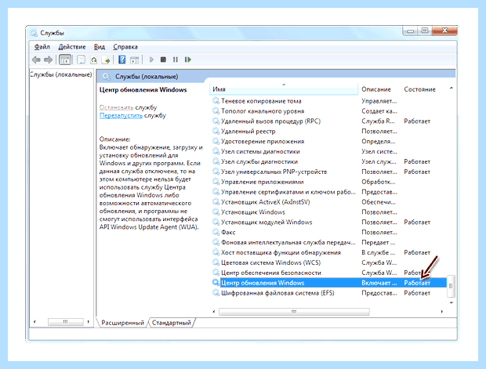
Task: Click the Pause service icon
Action: pos(176,60)
